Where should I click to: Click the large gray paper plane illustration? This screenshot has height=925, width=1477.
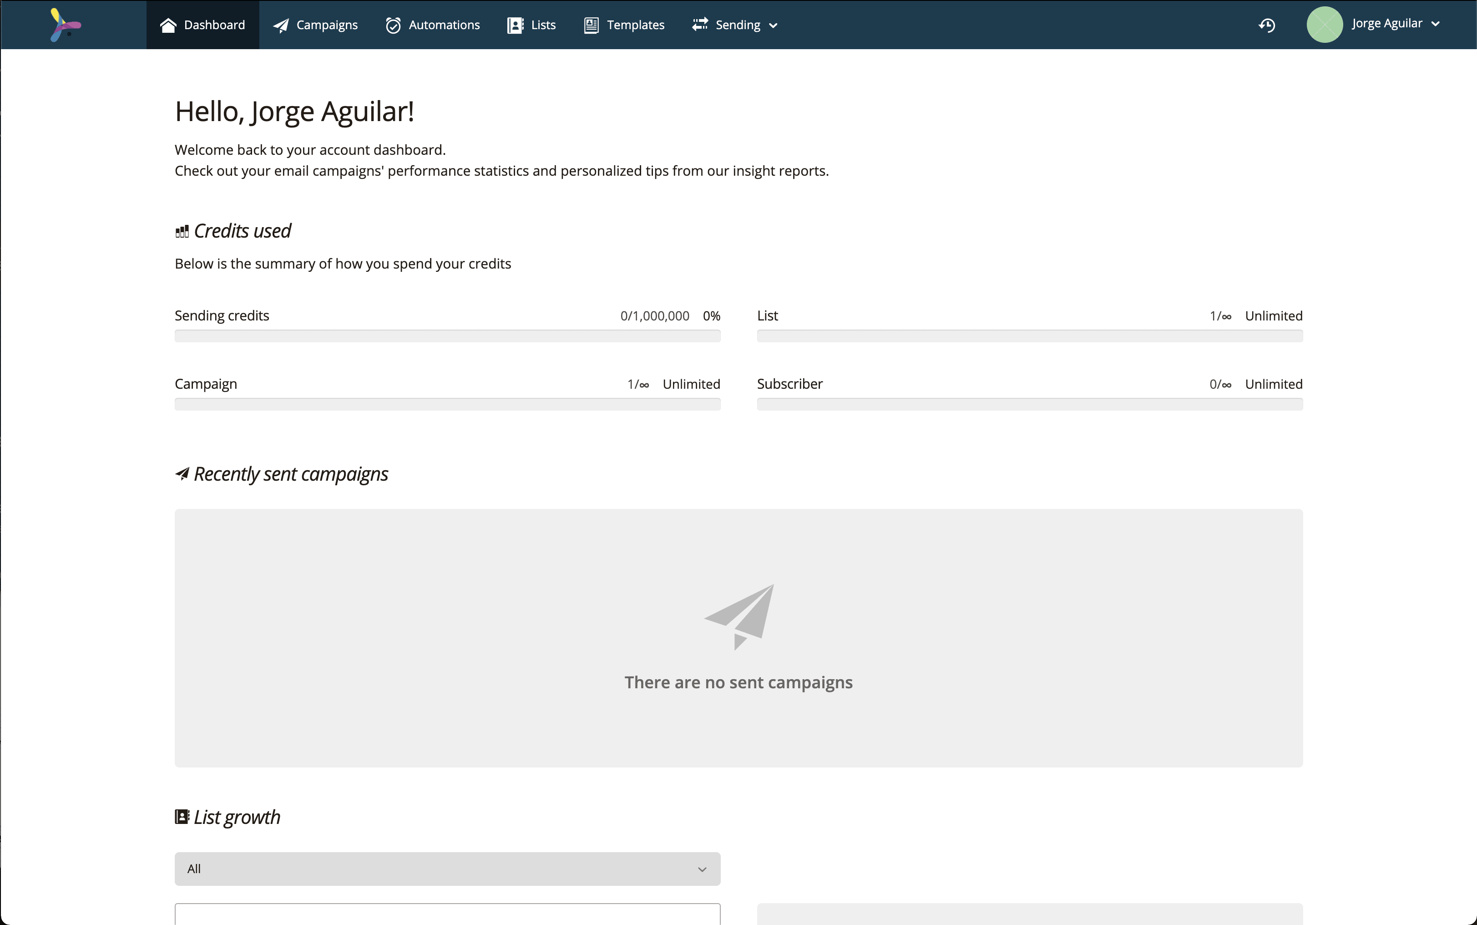739,617
